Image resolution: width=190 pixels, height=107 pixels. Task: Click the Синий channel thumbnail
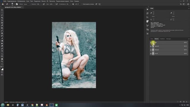[153, 53]
